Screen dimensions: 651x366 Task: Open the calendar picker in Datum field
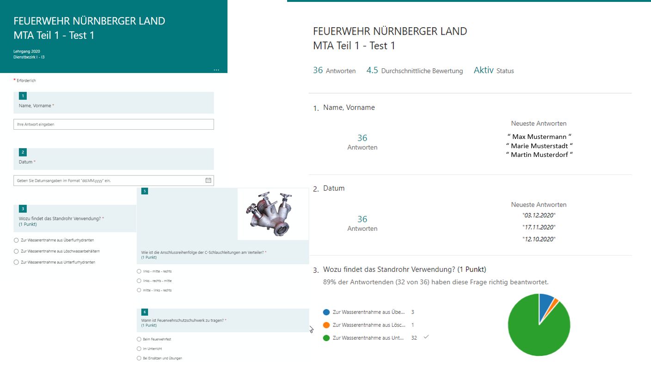click(208, 180)
